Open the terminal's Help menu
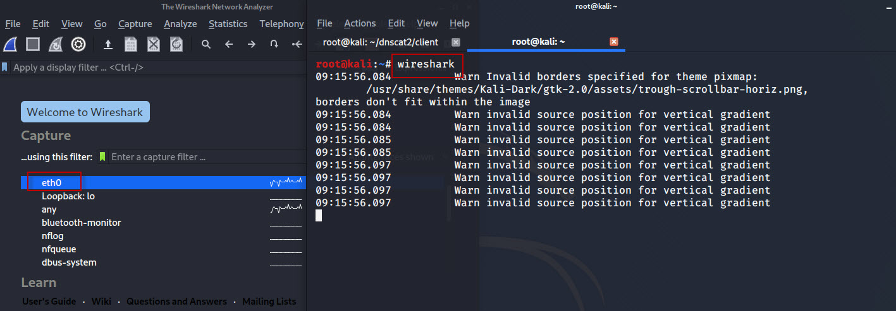The image size is (896, 311). [x=460, y=23]
